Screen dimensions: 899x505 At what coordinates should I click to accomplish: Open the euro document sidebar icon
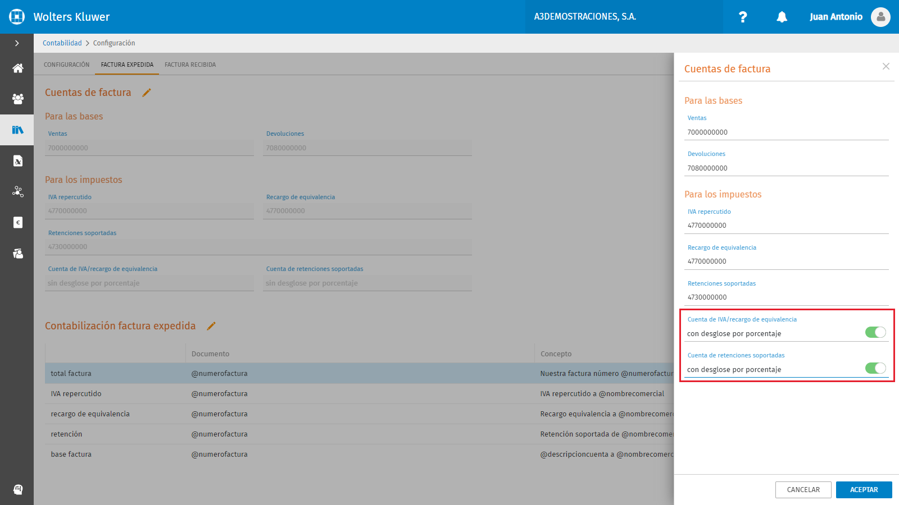pos(18,223)
